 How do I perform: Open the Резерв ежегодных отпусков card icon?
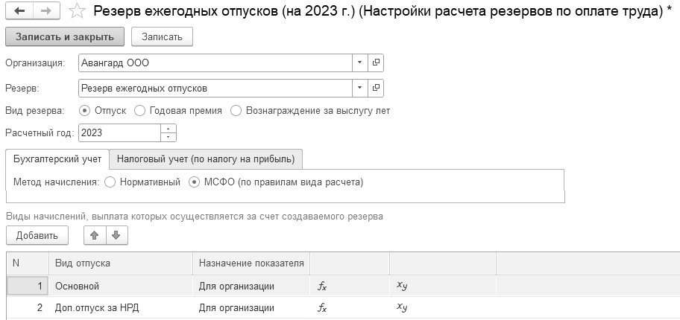pos(376,89)
